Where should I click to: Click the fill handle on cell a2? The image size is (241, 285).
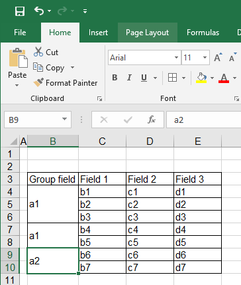click(79, 274)
